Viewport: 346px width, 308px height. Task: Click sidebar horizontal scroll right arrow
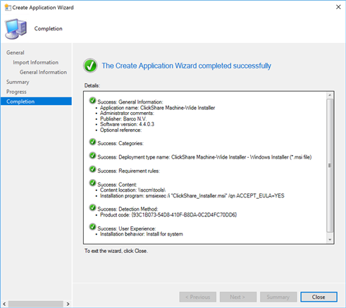[68, 304]
